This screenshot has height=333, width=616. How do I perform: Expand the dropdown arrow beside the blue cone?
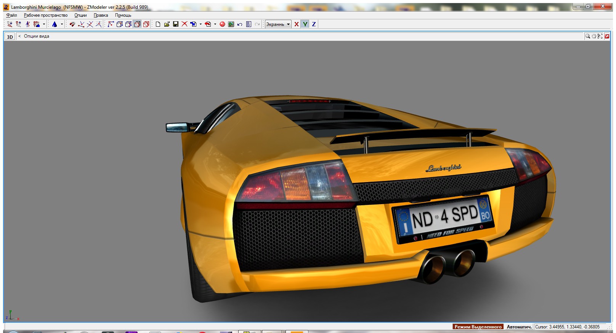pos(62,24)
